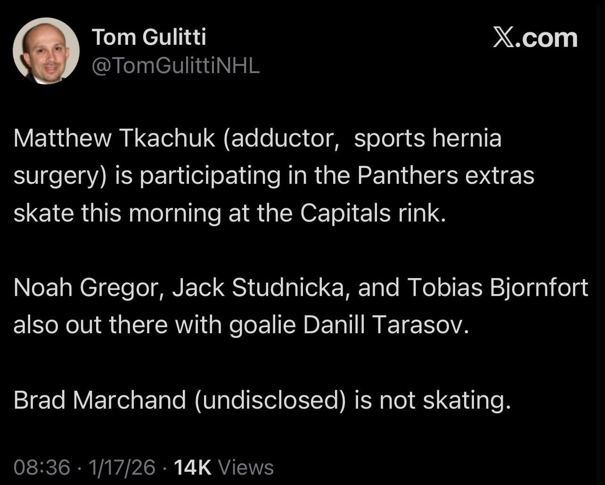605x485 pixels.
Task: Click the 1/17/26 post date
Action: 122,467
